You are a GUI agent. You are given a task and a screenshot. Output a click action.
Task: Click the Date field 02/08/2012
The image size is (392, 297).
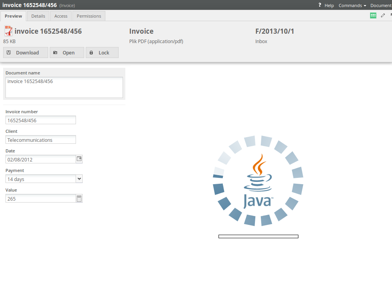tap(40, 159)
